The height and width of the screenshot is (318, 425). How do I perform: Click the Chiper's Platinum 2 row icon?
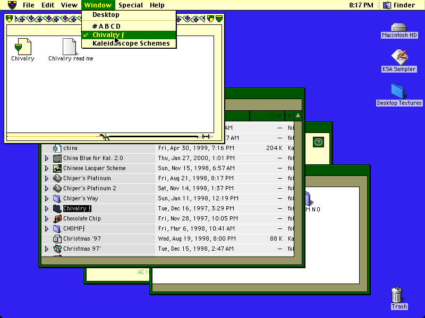[x=57, y=188]
